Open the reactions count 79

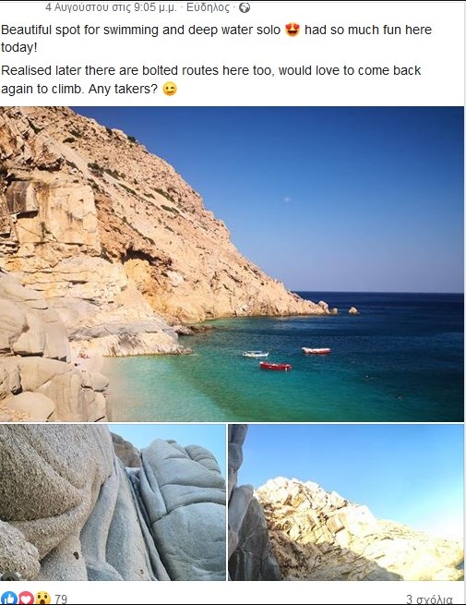click(x=61, y=599)
